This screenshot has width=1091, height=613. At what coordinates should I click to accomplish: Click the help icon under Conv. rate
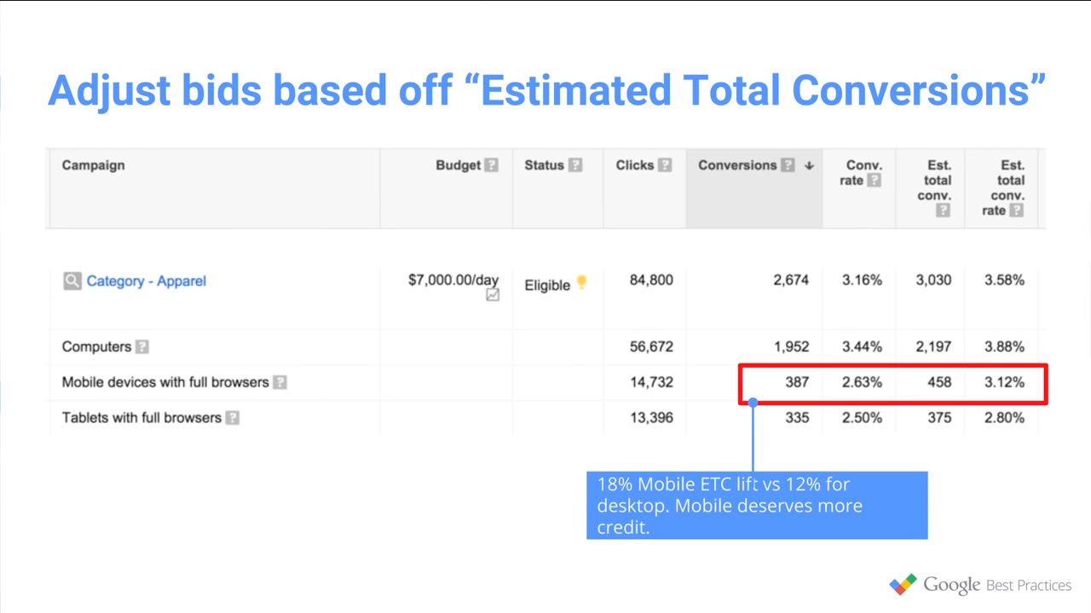(x=874, y=180)
